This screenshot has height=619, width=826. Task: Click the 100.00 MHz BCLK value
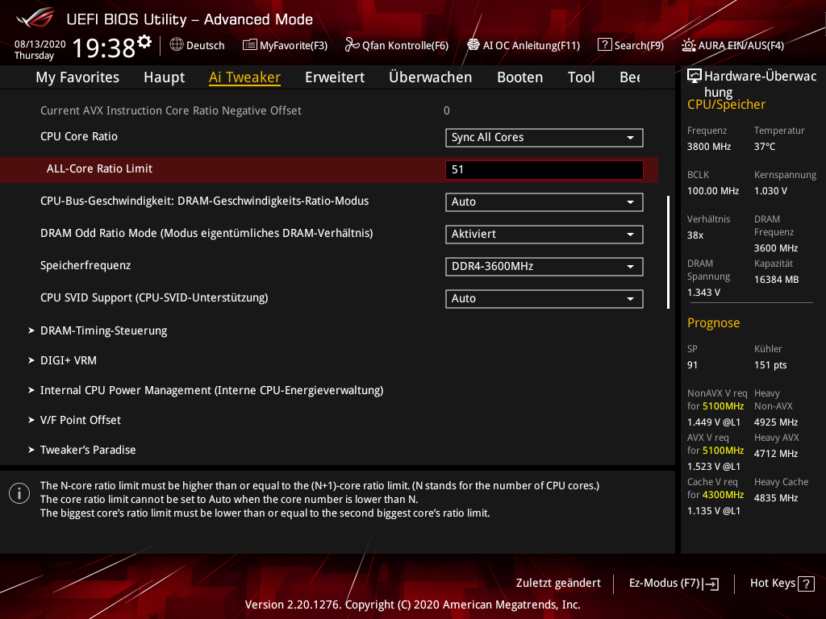tap(713, 191)
